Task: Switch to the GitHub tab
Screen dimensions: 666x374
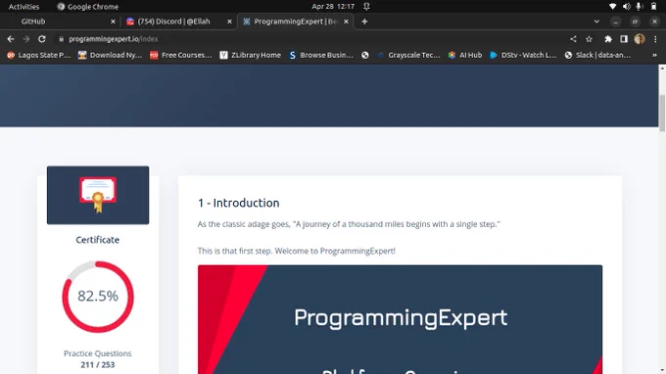Action: [61, 22]
